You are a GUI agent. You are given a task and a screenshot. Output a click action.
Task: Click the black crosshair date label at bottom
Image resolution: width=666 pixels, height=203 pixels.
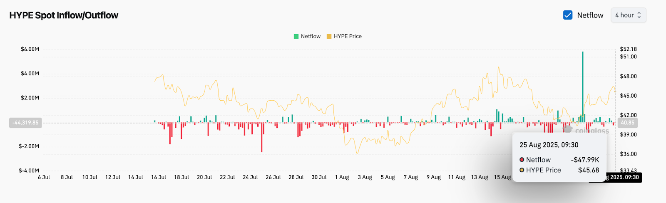[x=620, y=177]
